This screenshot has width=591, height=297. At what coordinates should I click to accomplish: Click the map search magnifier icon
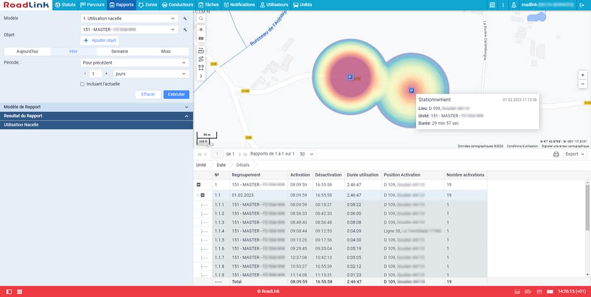[201, 18]
